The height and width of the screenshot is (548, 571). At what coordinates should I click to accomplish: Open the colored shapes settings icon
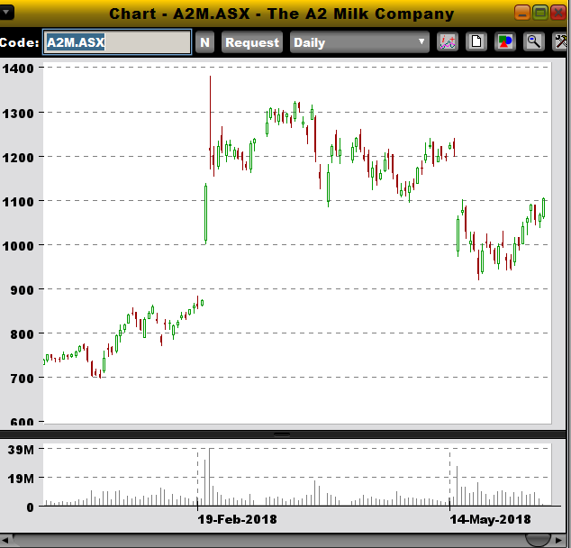tap(504, 41)
